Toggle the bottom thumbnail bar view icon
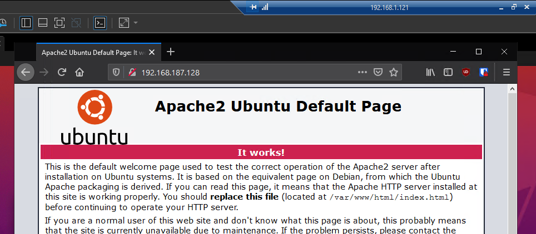The width and height of the screenshot is (536, 234). tap(43, 23)
